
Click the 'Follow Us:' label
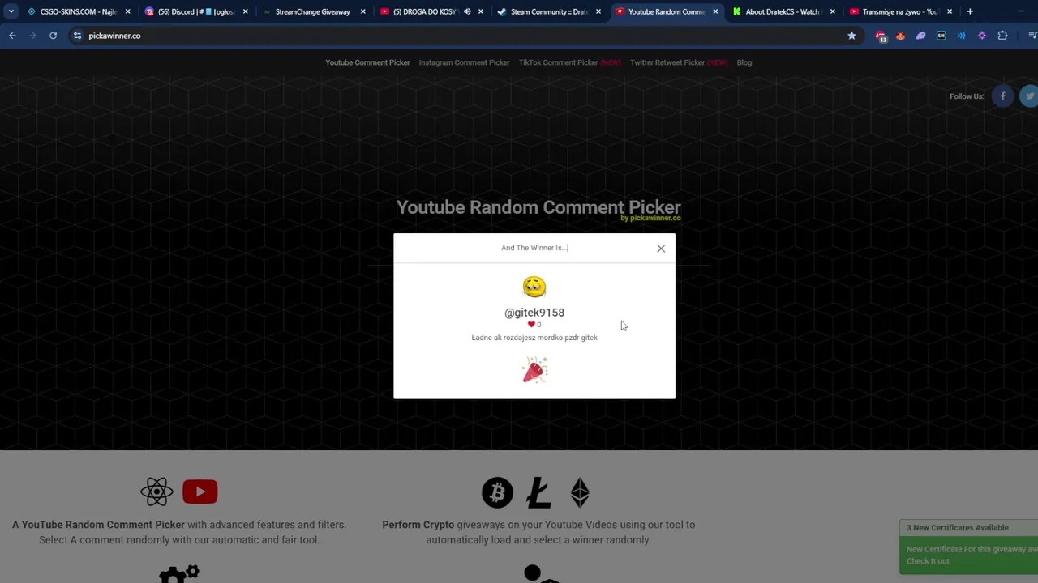click(x=967, y=96)
